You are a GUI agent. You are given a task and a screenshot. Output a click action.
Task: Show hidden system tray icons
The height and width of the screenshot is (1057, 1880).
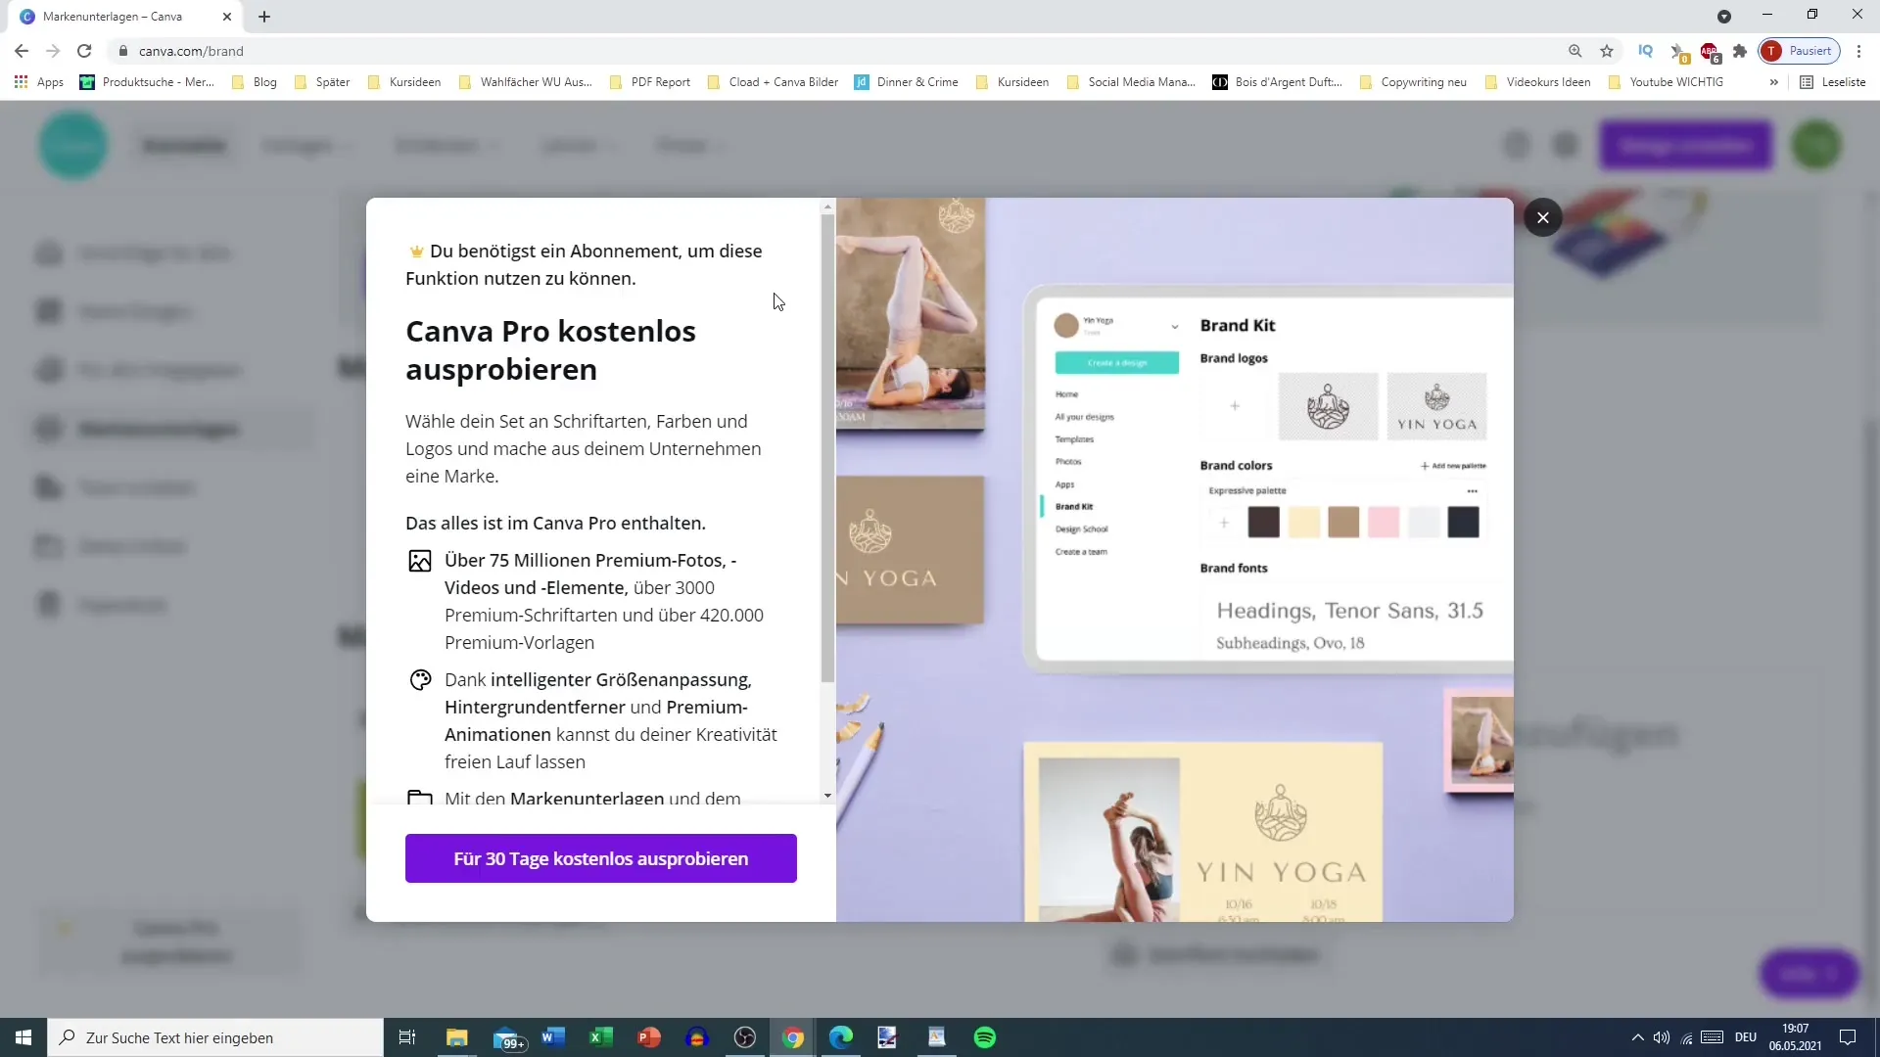tap(1637, 1037)
